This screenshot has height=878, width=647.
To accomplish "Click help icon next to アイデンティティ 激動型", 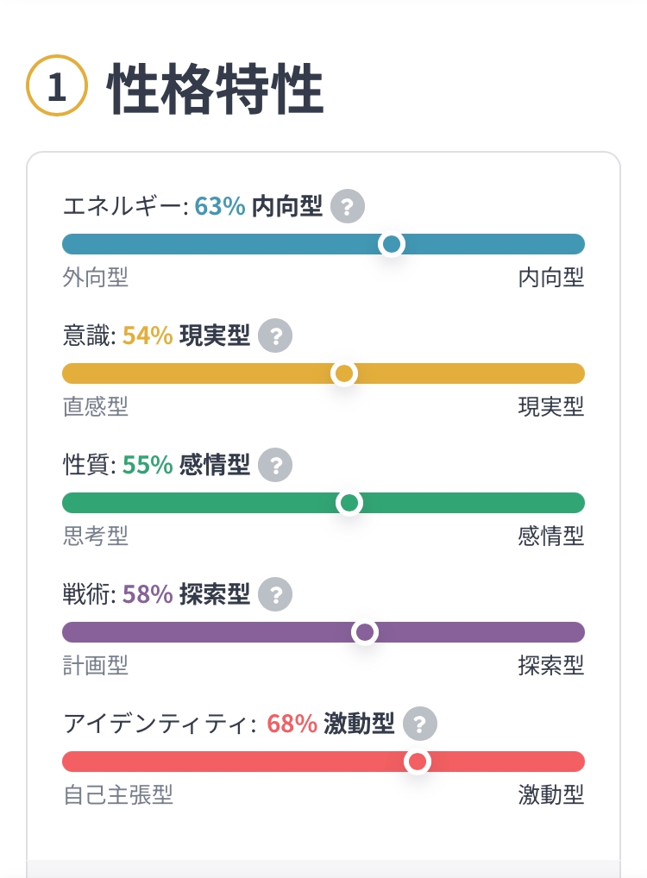I will [420, 724].
